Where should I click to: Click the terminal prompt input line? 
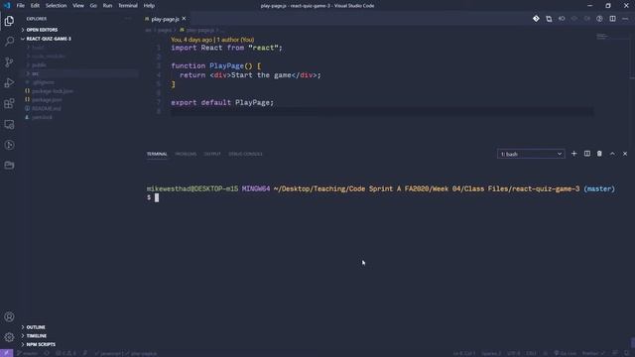[x=381, y=197]
